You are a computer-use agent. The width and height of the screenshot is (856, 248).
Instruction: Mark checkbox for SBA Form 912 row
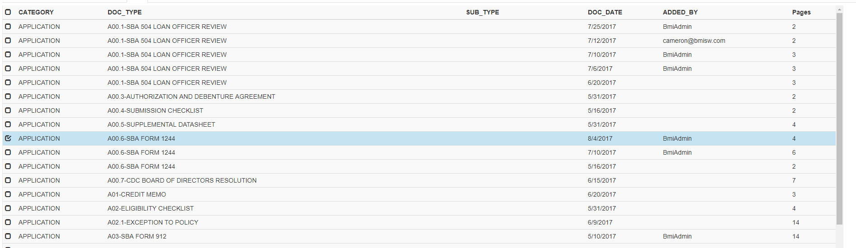click(x=8, y=236)
